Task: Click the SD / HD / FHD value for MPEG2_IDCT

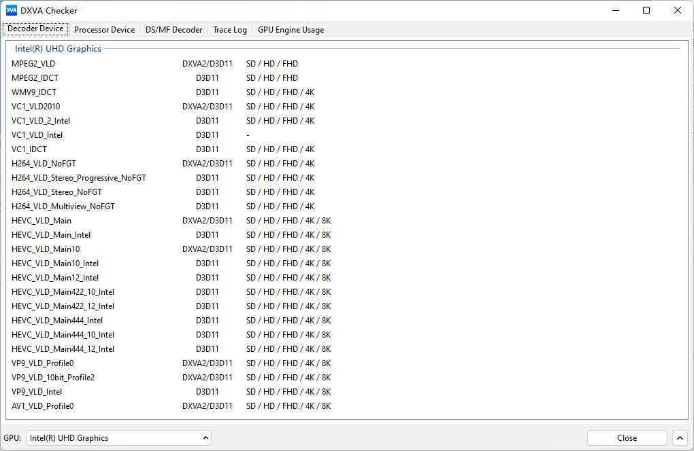Action: coord(272,77)
